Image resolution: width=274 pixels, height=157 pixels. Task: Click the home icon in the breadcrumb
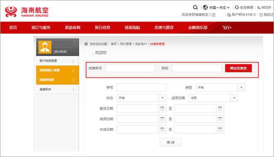click(x=86, y=44)
